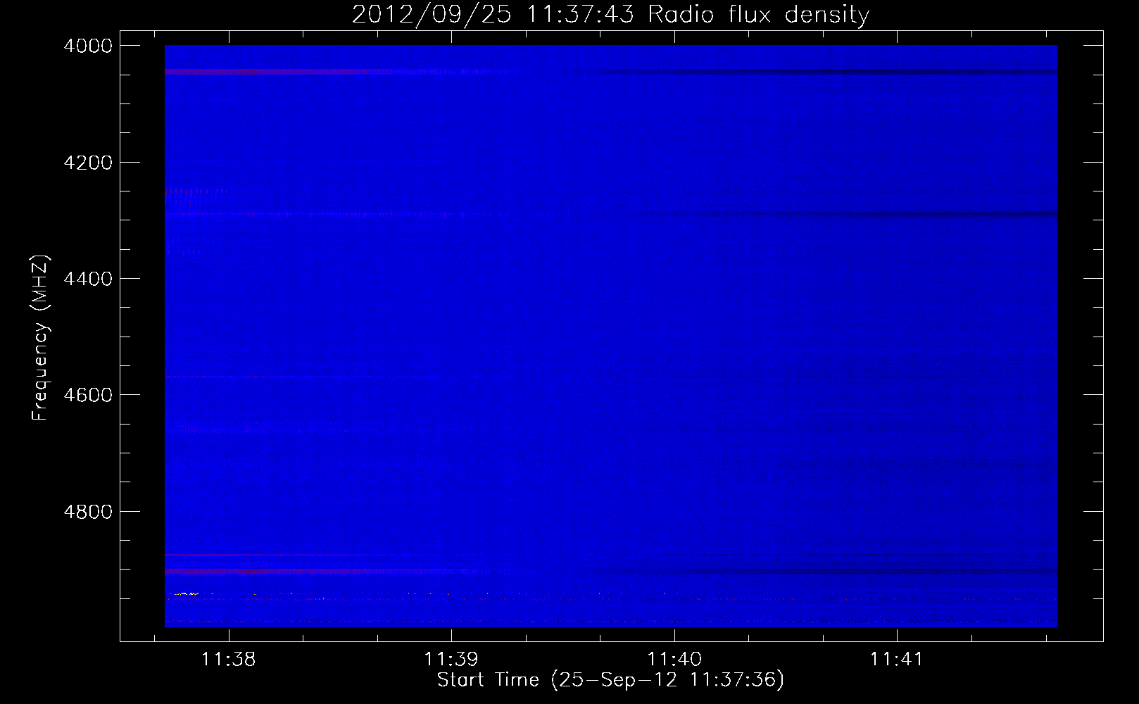The width and height of the screenshot is (1139, 704).
Task: Click the '11:39' time tick label
Action: 451,660
